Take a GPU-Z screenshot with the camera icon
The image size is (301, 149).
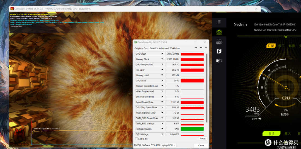pyautogui.click(x=196, y=48)
